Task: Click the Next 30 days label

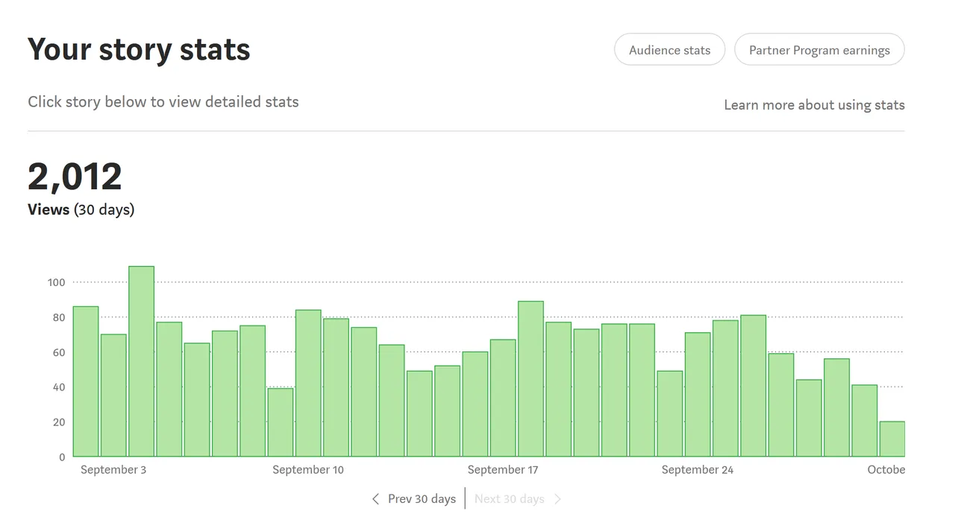Action: (x=510, y=499)
